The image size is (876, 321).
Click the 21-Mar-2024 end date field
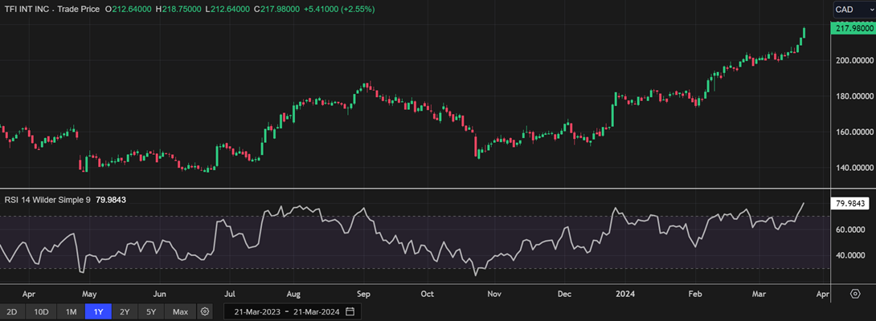click(x=318, y=311)
